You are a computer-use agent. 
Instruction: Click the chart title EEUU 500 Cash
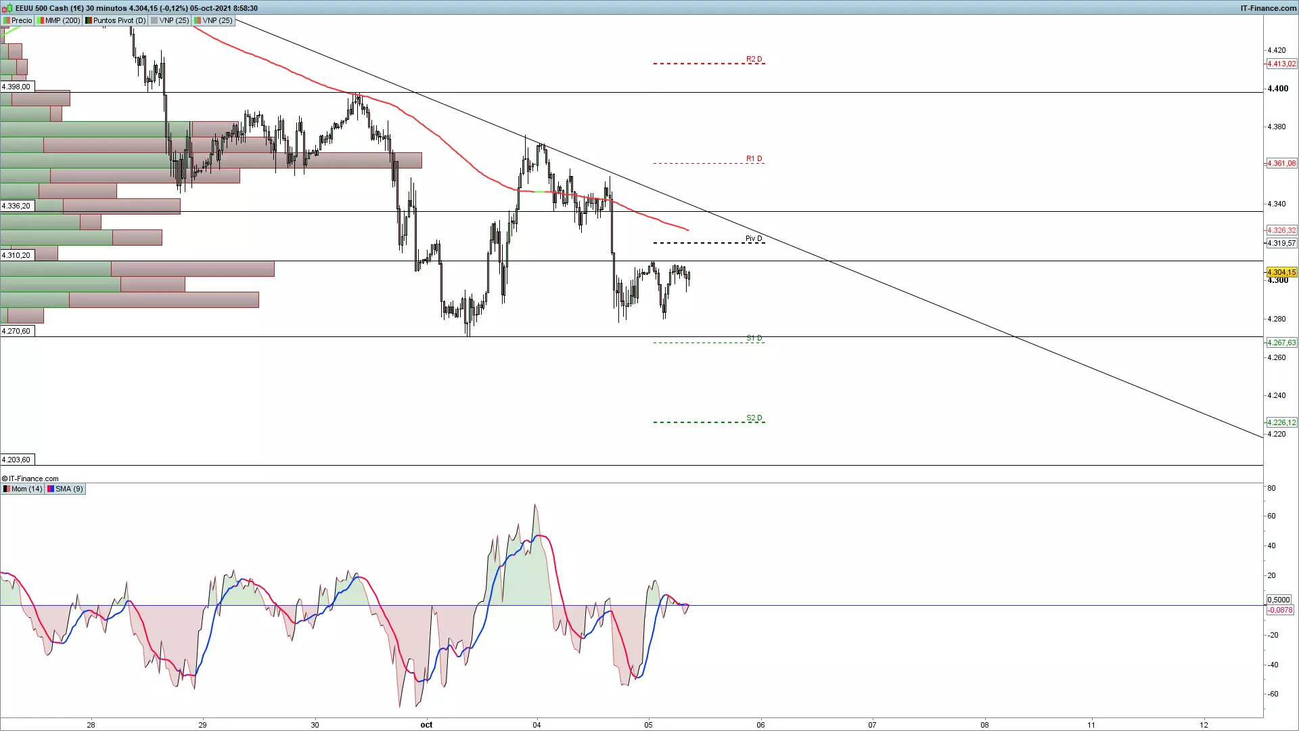(x=42, y=8)
